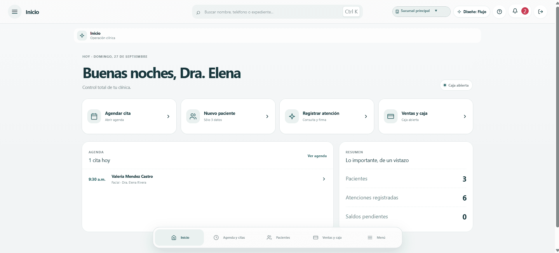Click the 'Abrir agenda' subtitle
This screenshot has width=559, height=253.
pos(114,120)
